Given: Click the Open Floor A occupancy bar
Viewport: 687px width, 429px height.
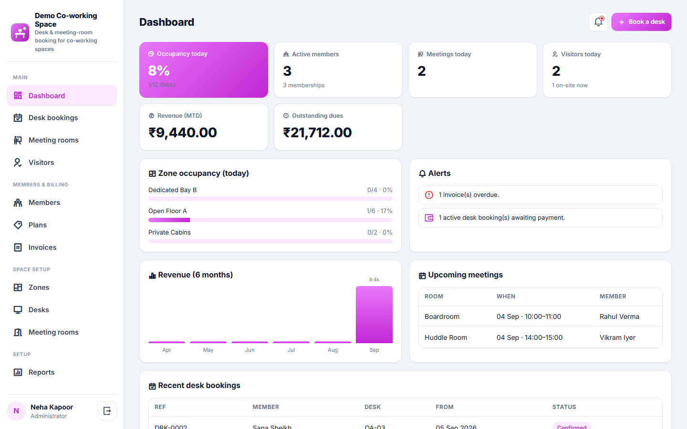Looking at the screenshot, I should click(x=271, y=220).
